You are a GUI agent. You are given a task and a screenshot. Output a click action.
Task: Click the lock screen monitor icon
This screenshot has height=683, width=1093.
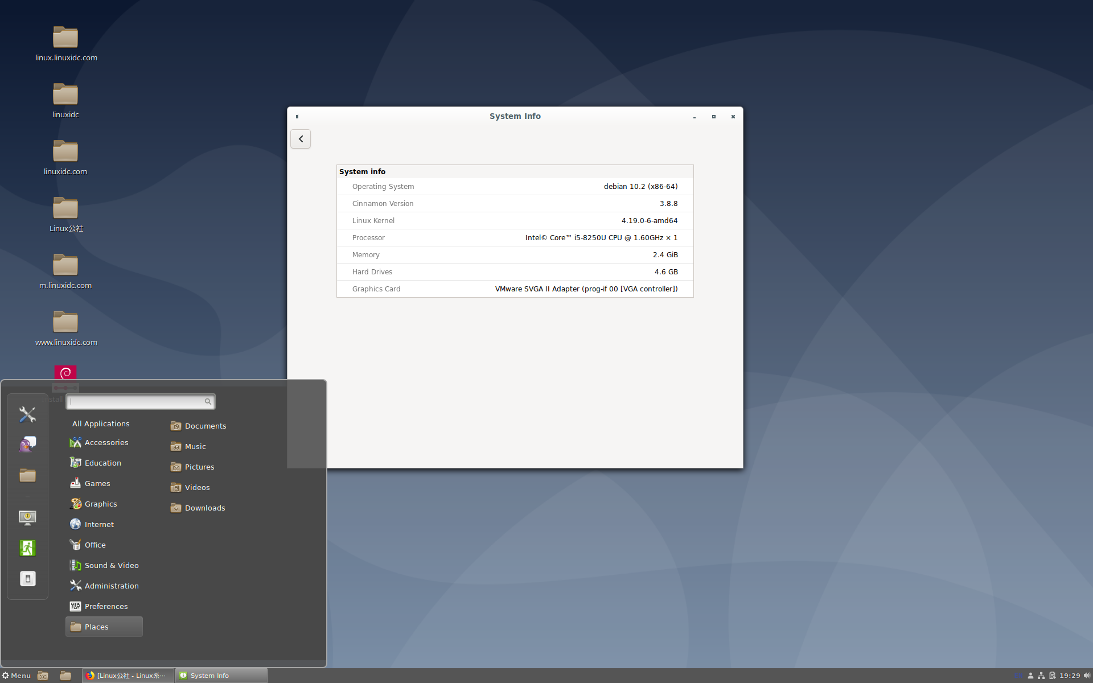click(x=27, y=517)
